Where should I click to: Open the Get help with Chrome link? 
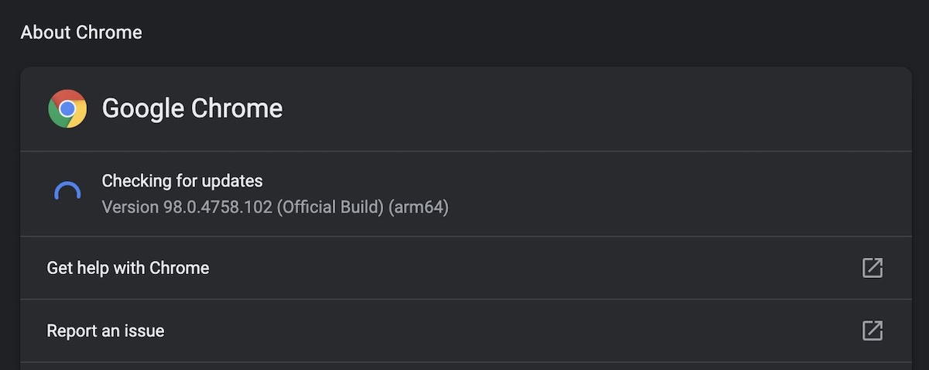[x=128, y=268]
